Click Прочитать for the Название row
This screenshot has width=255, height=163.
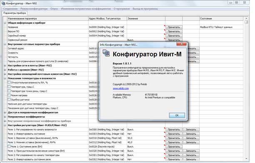pos(174,27)
